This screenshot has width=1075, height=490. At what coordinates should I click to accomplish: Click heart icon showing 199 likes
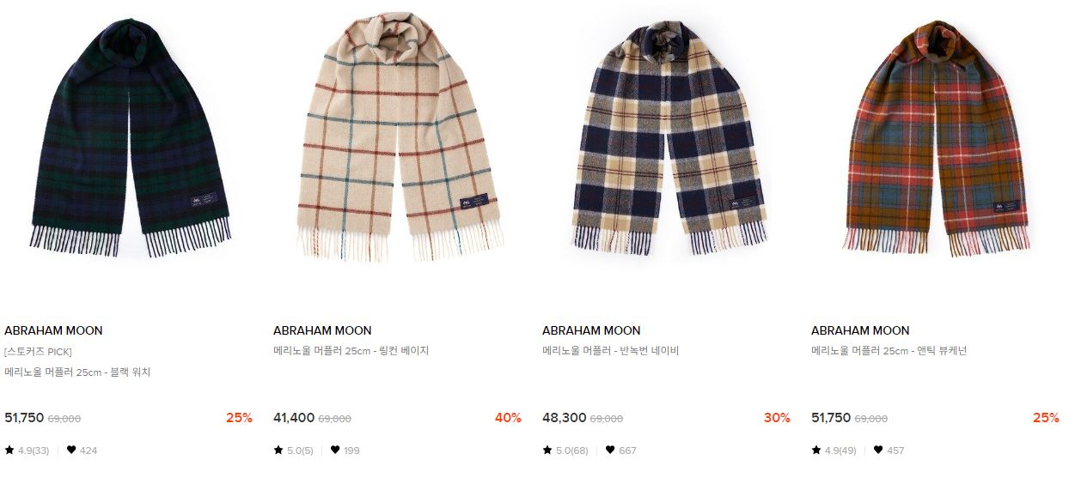[x=335, y=450]
